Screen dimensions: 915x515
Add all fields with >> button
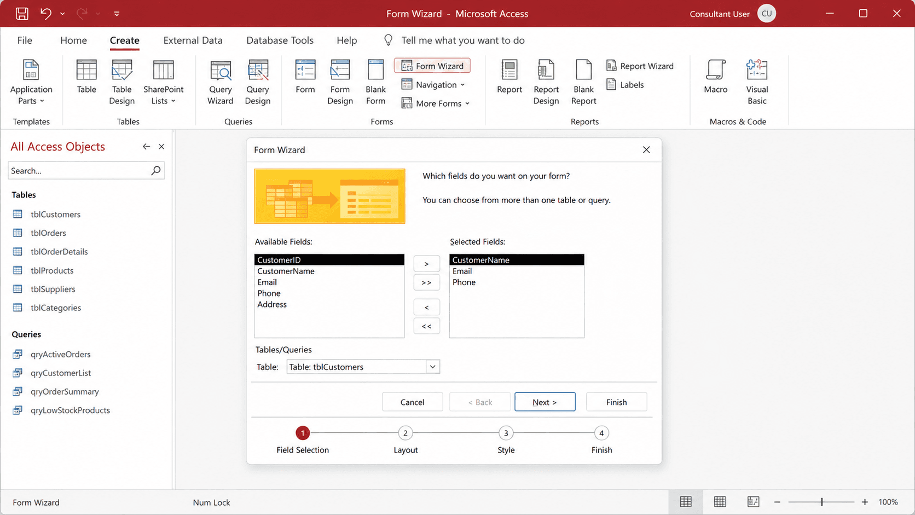pyautogui.click(x=427, y=282)
